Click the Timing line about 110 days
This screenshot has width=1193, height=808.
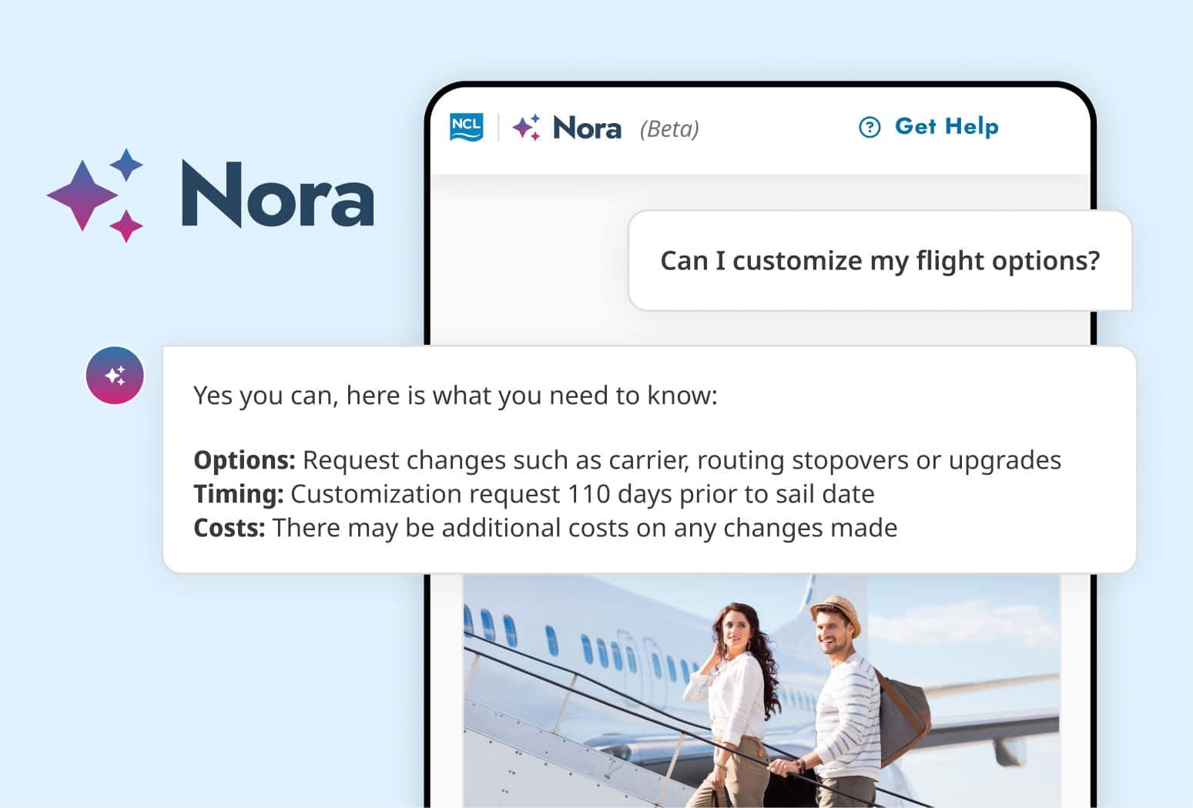pos(534,494)
